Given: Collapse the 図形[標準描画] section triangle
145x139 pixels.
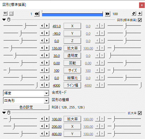Looking at the screenshot, I should 4,20.
